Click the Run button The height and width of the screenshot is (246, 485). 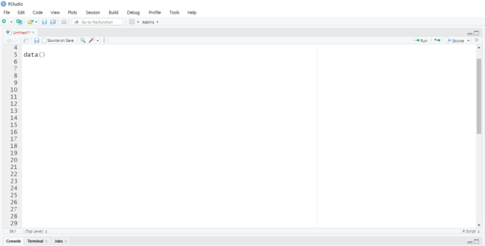click(x=420, y=40)
